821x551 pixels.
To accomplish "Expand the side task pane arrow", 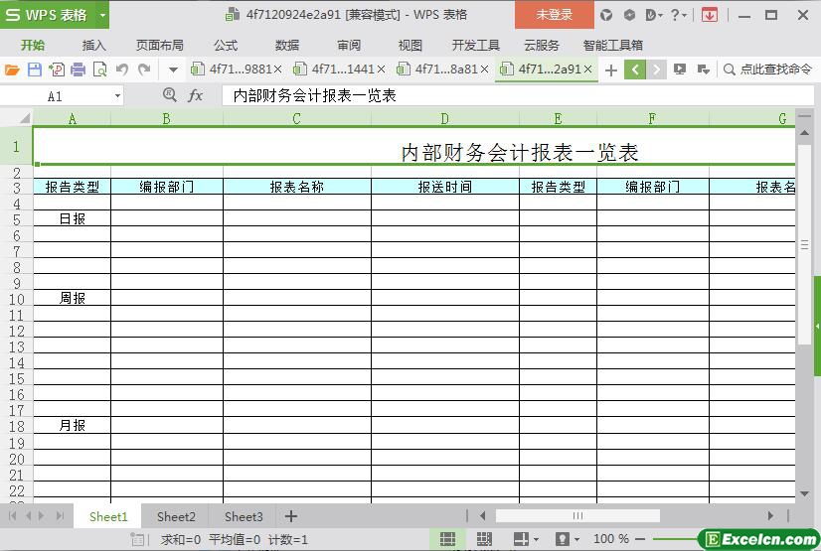I will (817, 326).
